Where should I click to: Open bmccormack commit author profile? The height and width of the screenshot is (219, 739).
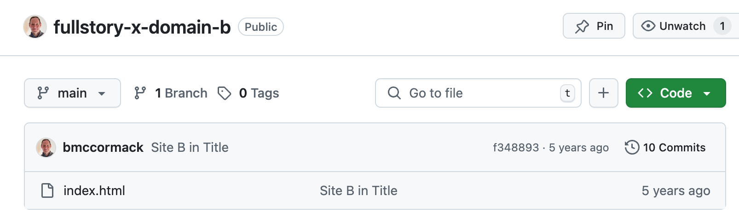103,147
